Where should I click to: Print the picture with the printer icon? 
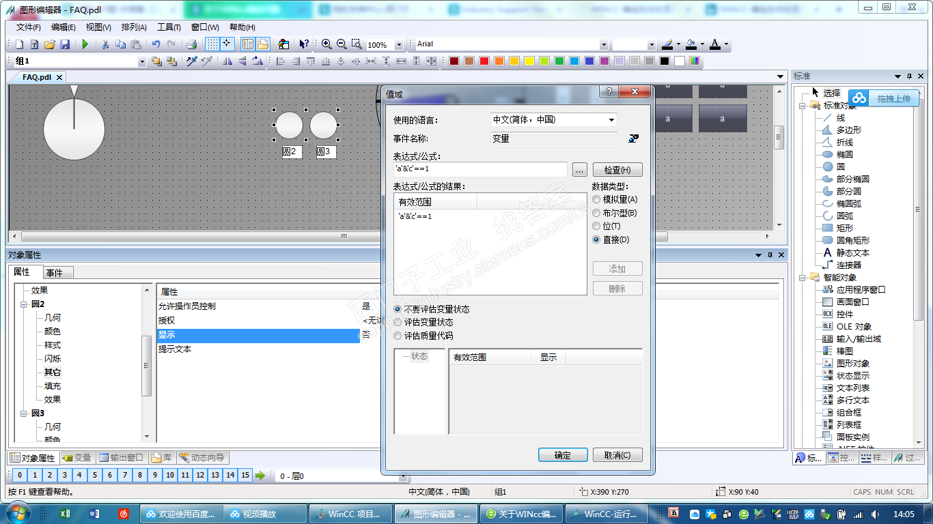click(x=192, y=44)
